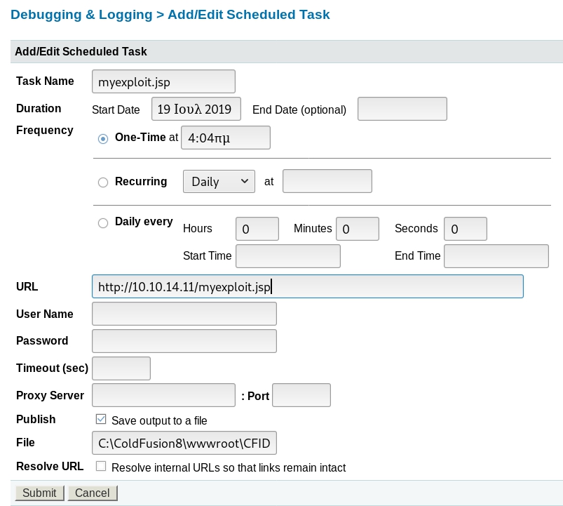Submit the scheduled task form
Image resolution: width=563 pixels, height=506 pixels.
(x=39, y=493)
